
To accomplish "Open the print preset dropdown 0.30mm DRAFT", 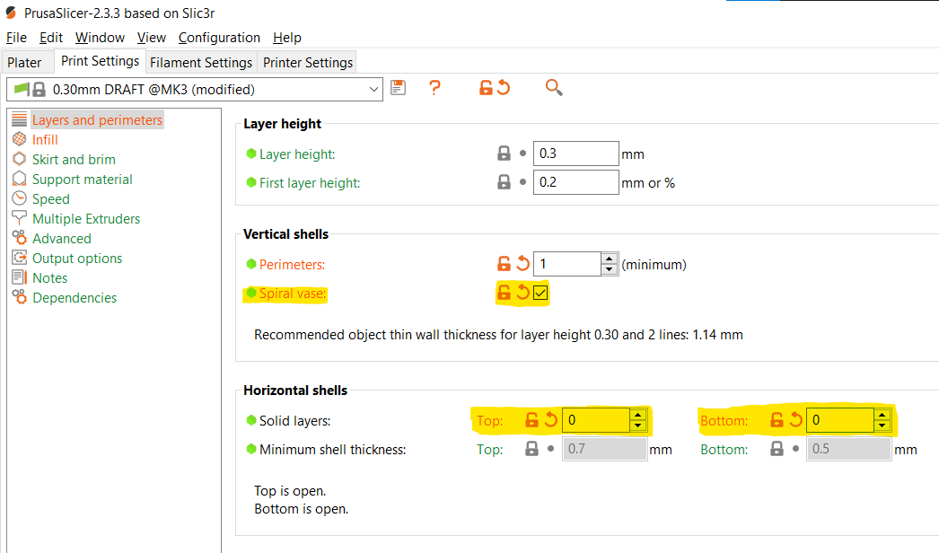I will 195,89.
